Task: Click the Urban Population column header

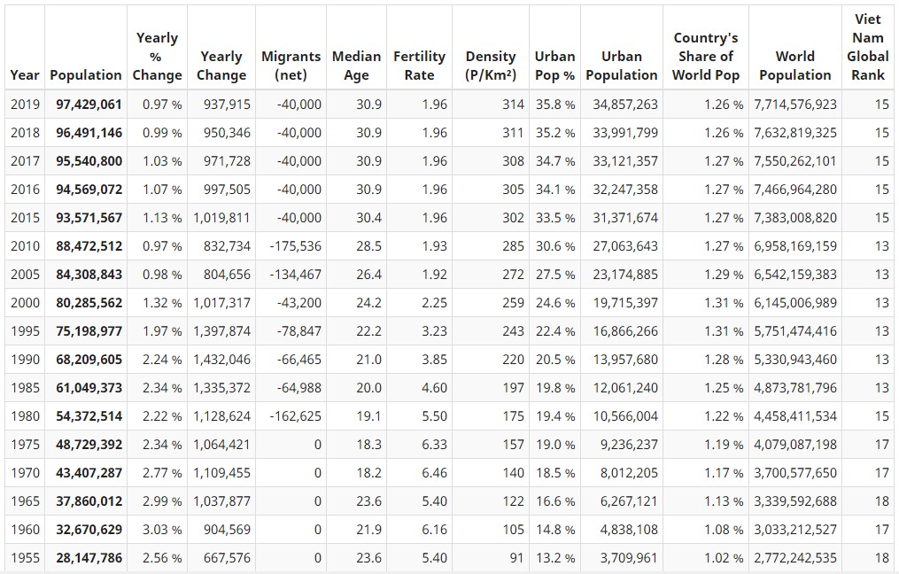Action: (x=621, y=66)
